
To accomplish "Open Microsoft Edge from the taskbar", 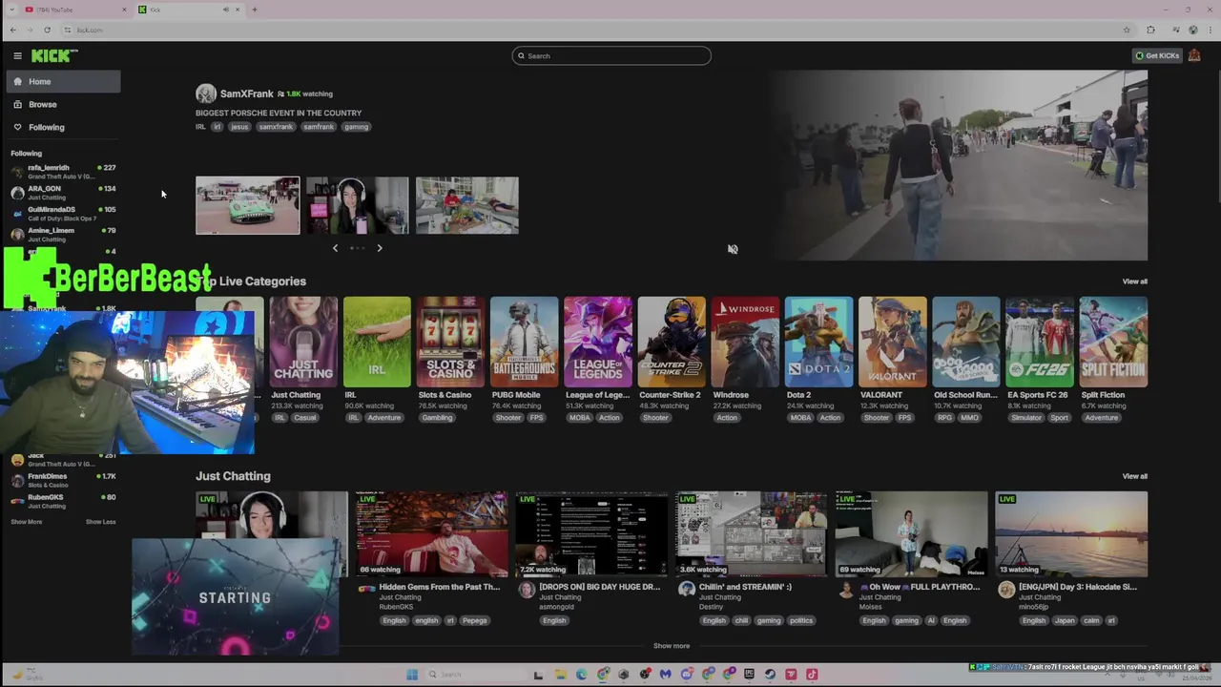I will 581,675.
